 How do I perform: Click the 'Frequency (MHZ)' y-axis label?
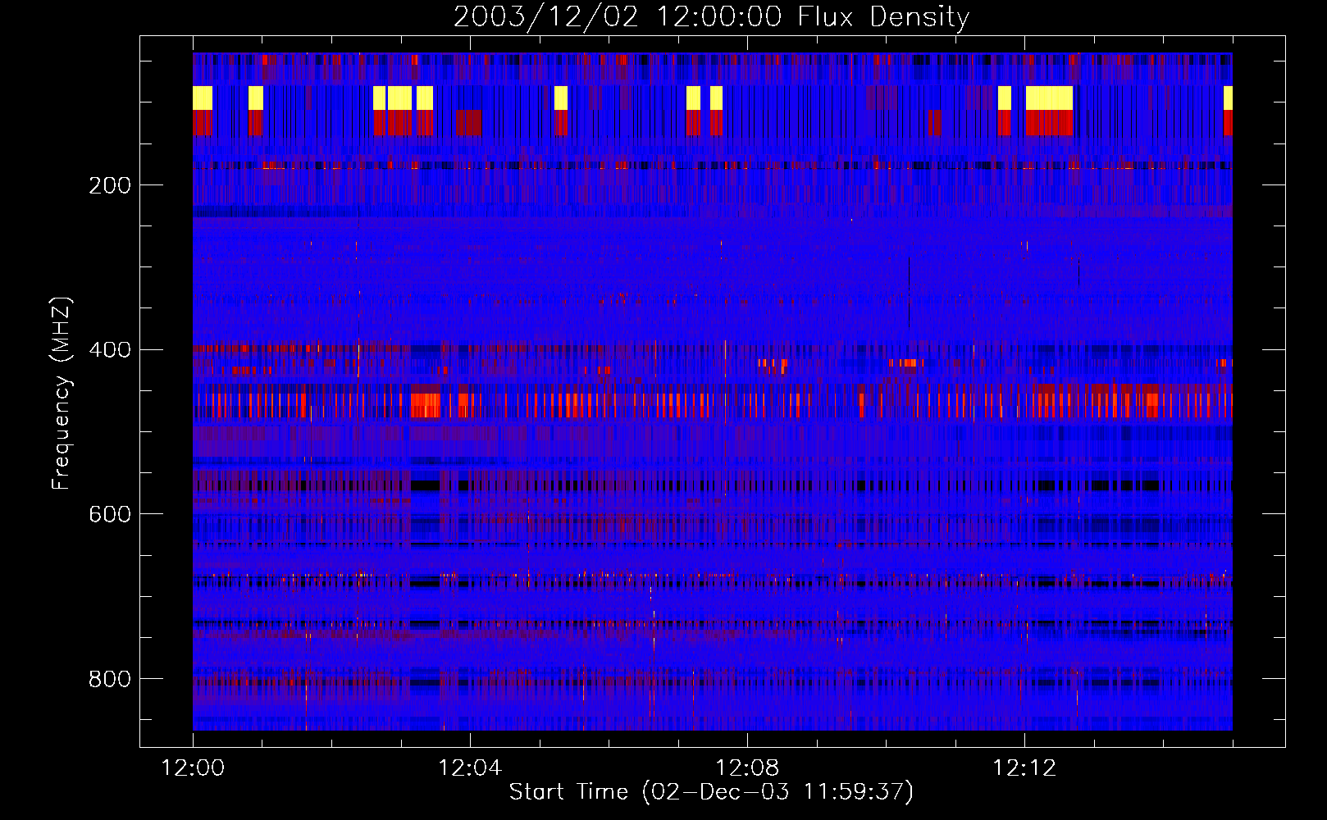coord(62,394)
